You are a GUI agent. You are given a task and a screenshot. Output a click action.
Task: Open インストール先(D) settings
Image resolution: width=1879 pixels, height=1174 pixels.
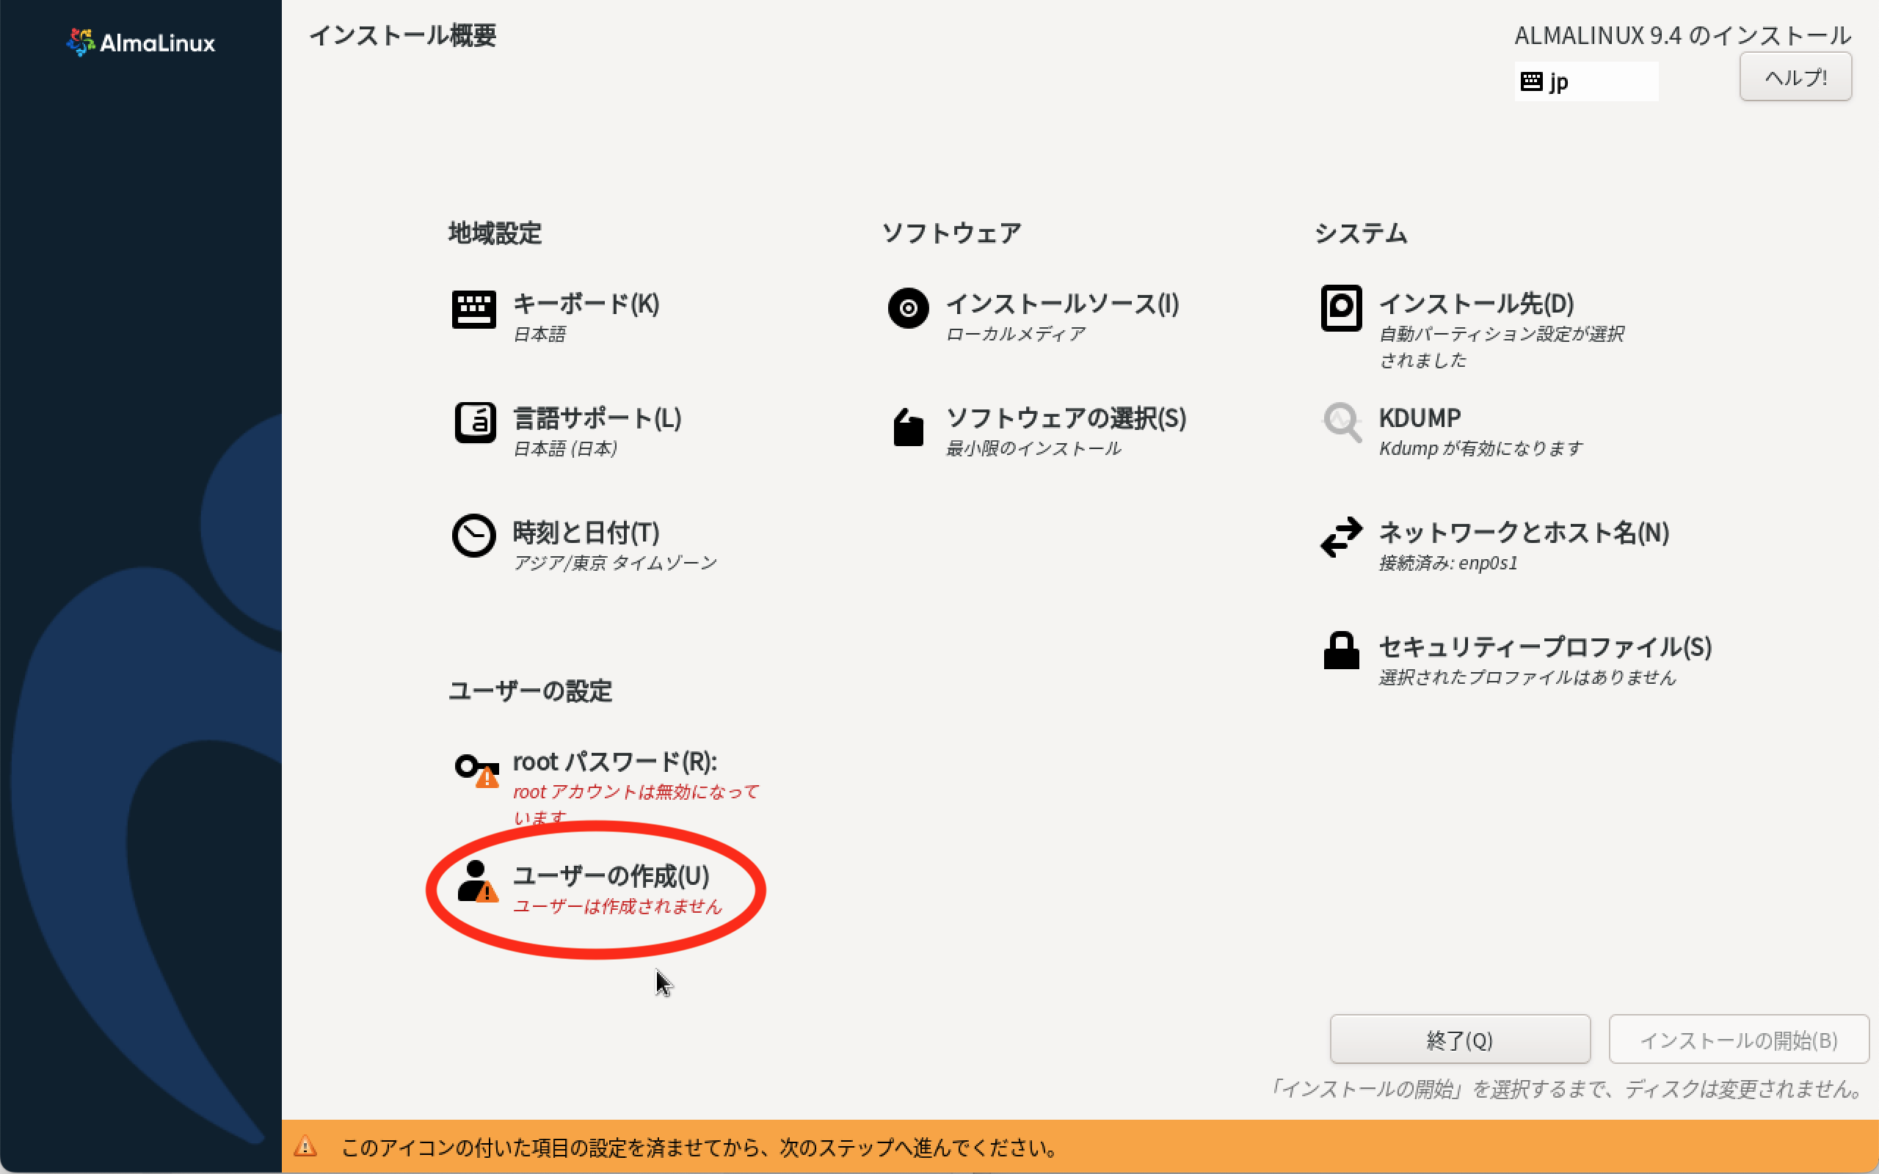(1476, 304)
